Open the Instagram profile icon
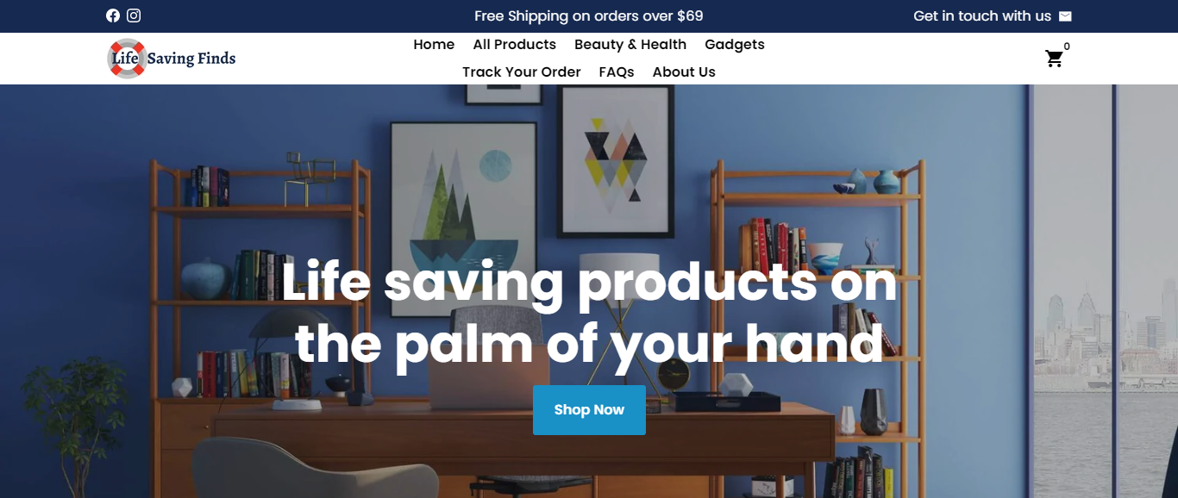The height and width of the screenshot is (498, 1178). pos(134,16)
